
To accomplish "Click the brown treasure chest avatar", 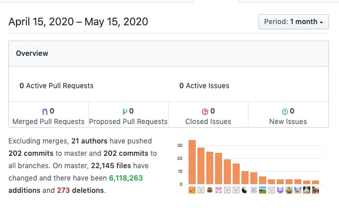I will pyautogui.click(x=210, y=190).
